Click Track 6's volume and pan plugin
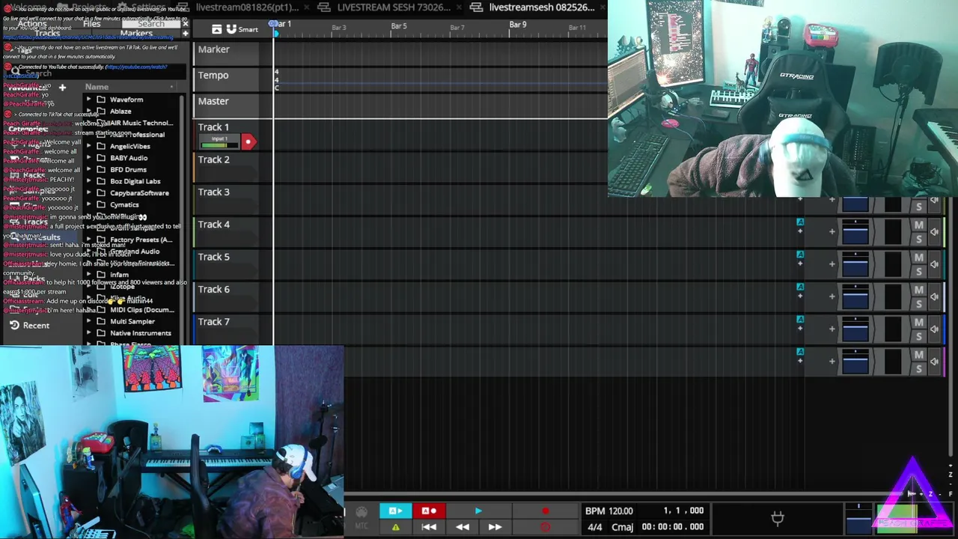Viewport: 958px width, 539px height. pyautogui.click(x=855, y=296)
